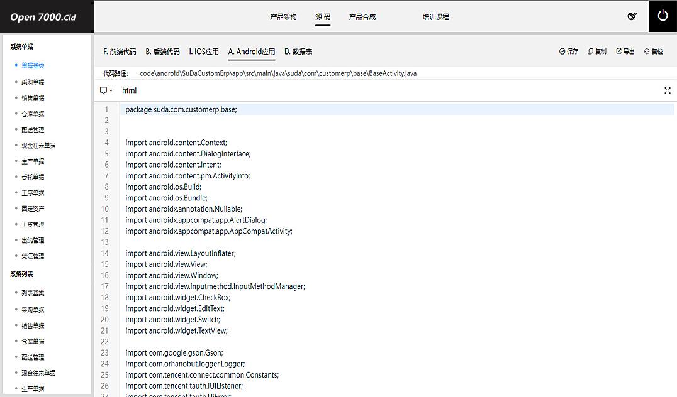Switch to the B. 后端代码 tab
Viewport: 677px width, 397px height.
coord(163,52)
